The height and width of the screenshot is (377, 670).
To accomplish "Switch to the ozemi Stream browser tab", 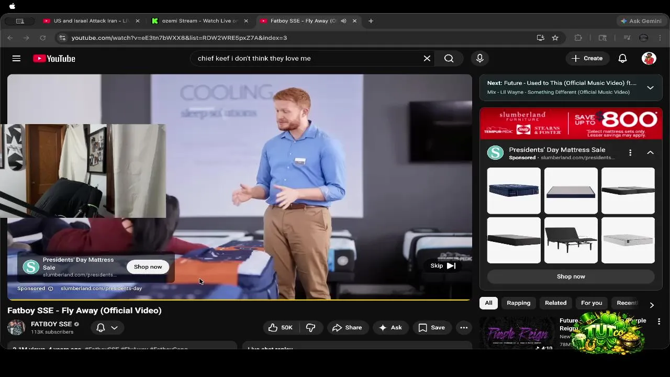I will (200, 21).
